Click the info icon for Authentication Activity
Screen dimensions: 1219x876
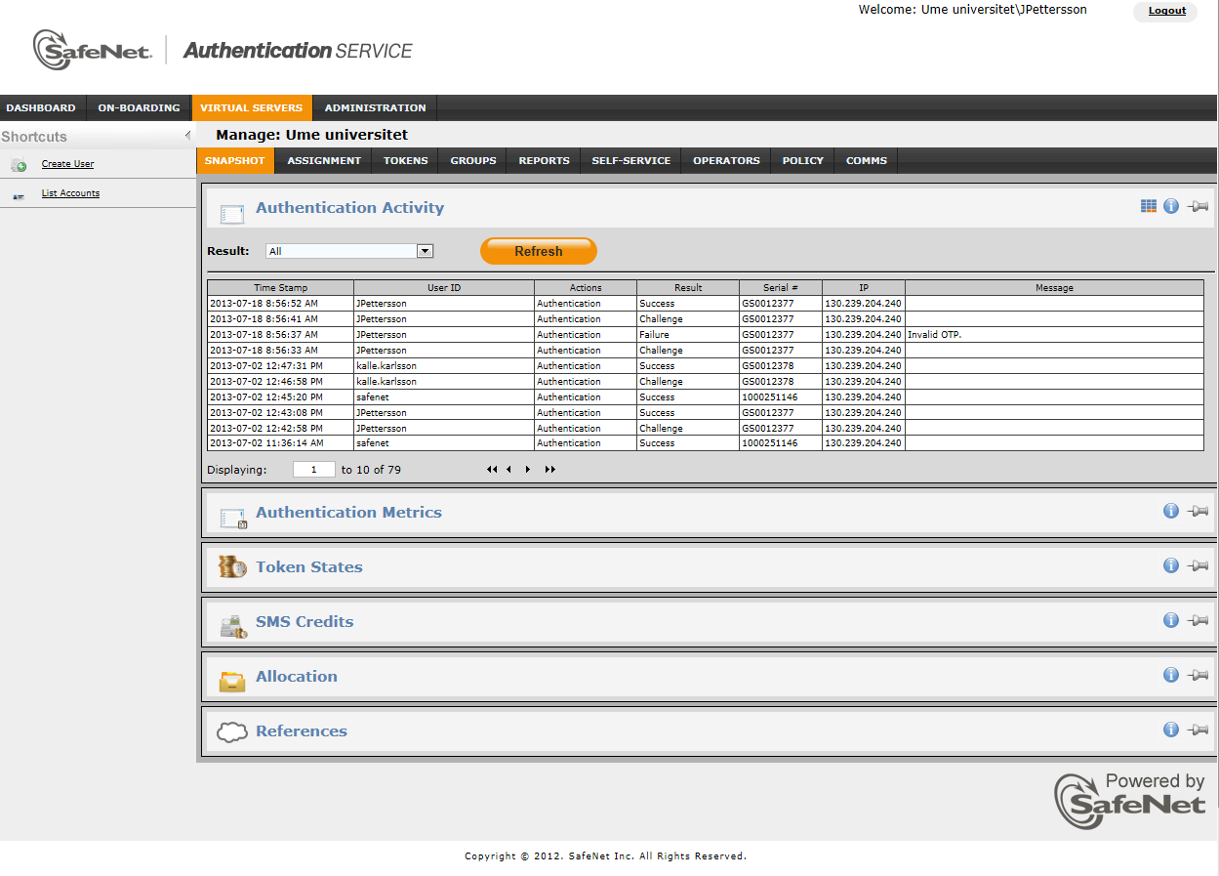[x=1171, y=206]
